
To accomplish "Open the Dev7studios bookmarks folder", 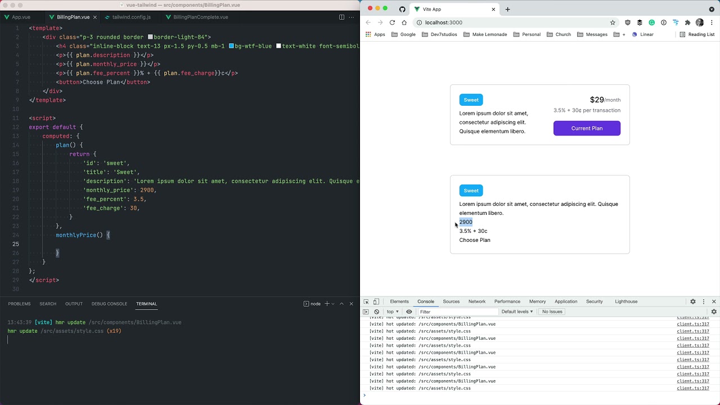I will point(440,34).
